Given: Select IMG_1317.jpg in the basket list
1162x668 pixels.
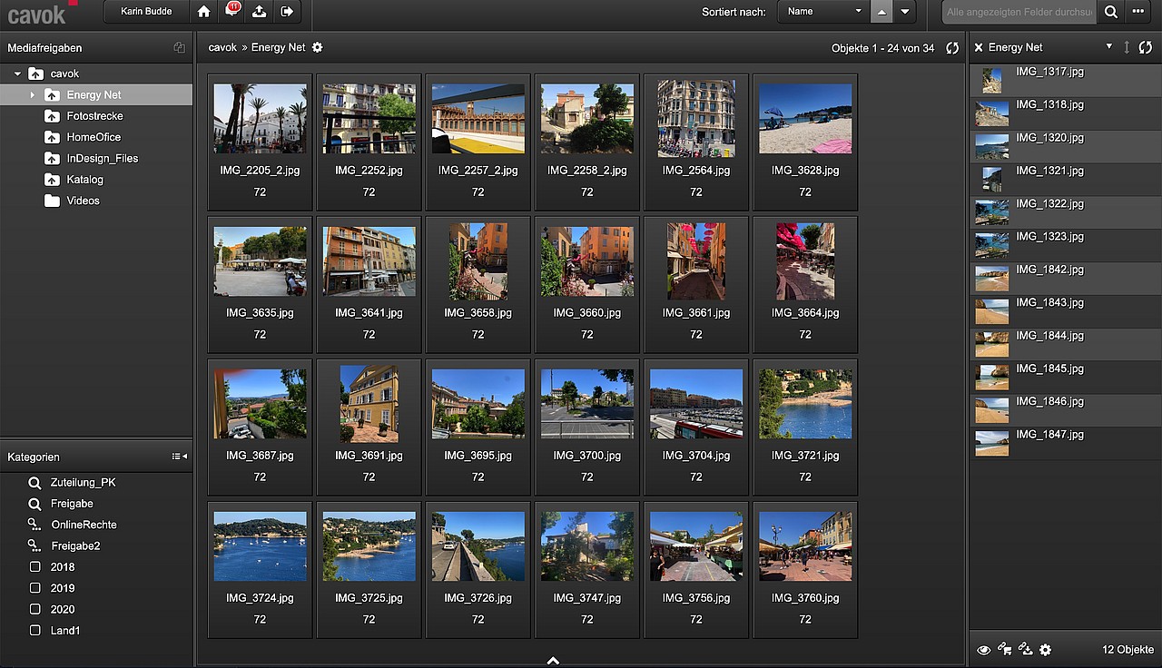Looking at the screenshot, I should point(1066,81).
